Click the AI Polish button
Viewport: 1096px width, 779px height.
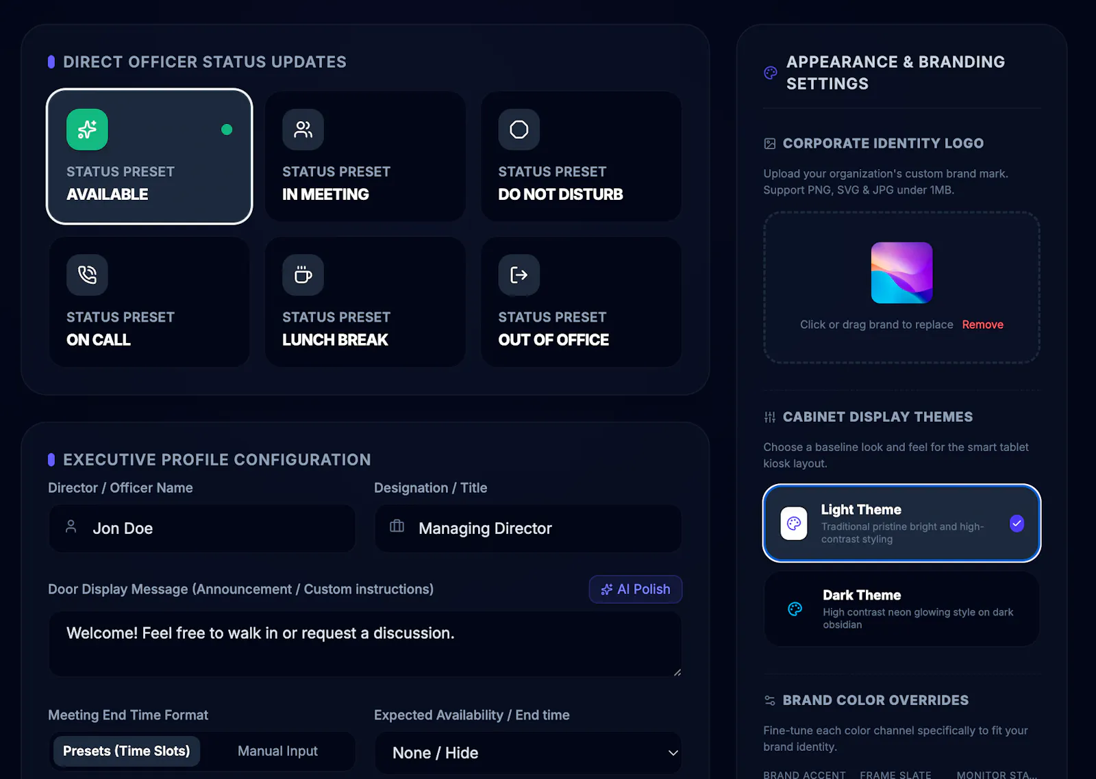pyautogui.click(x=636, y=589)
